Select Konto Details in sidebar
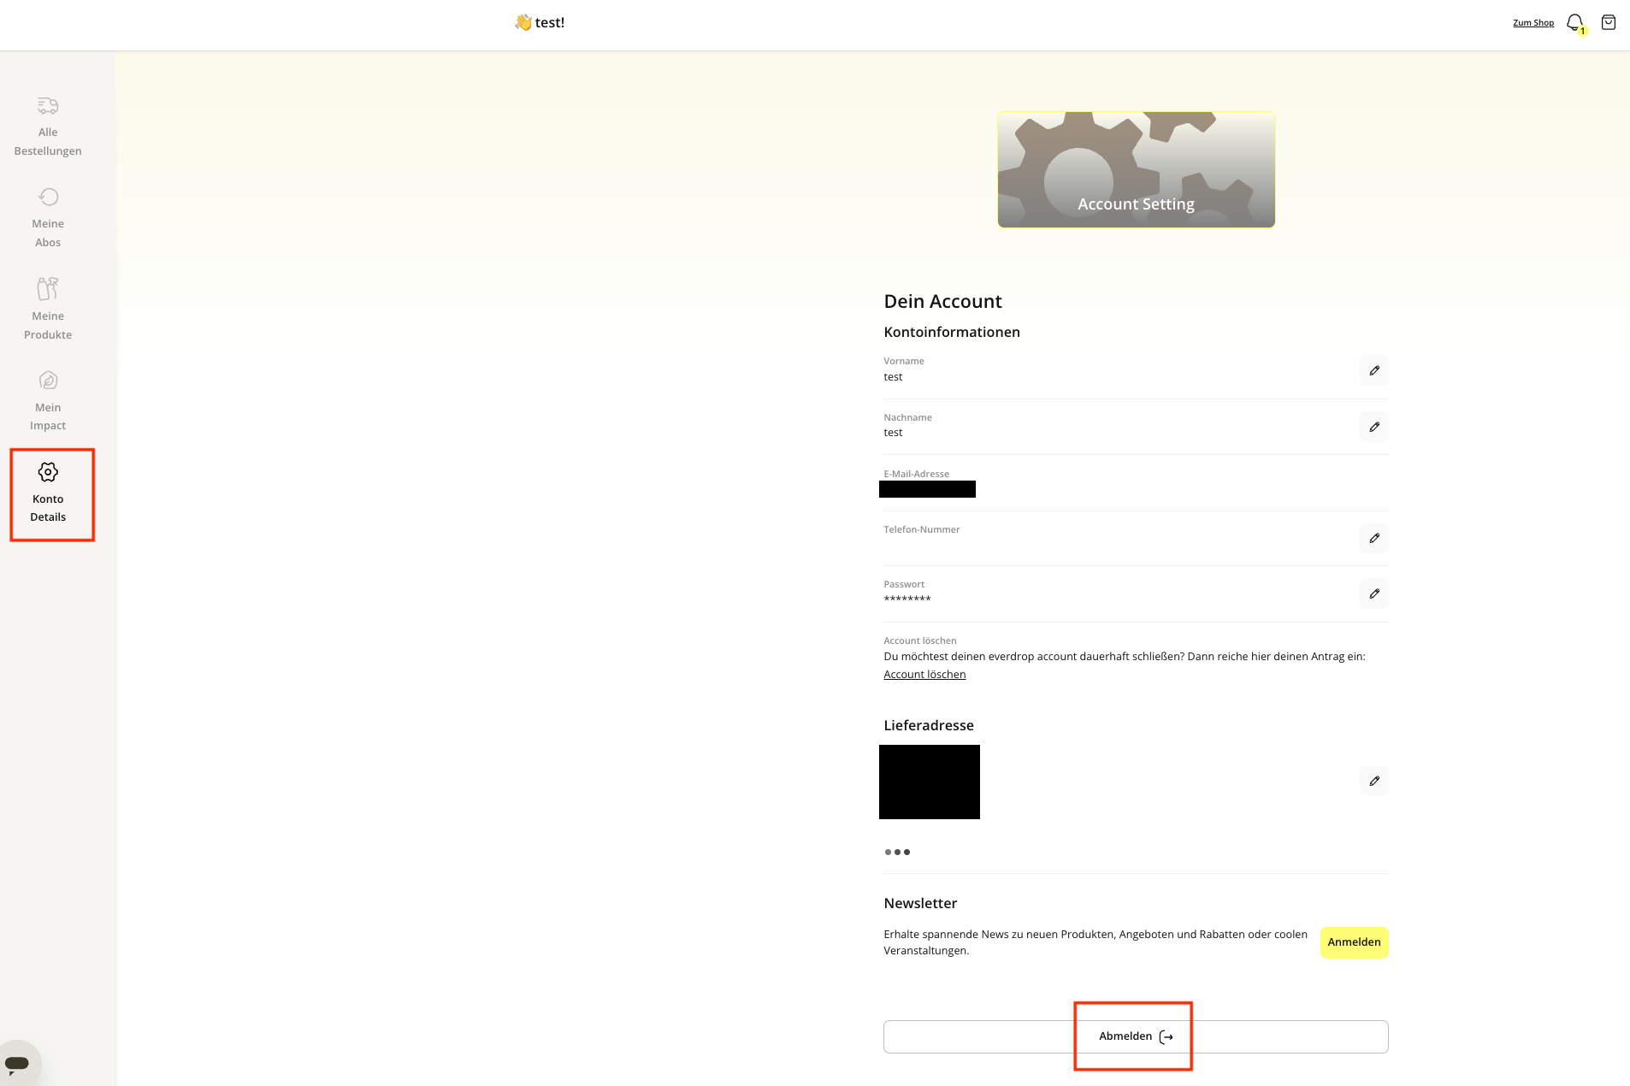The image size is (1630, 1086). tap(48, 493)
